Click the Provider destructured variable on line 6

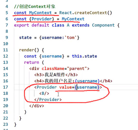tap(42, 19)
